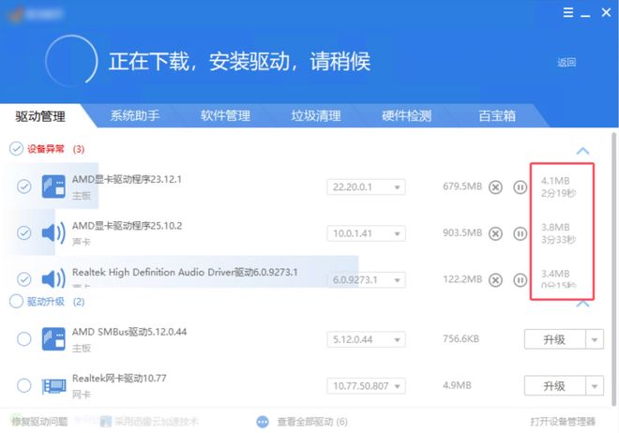619x433 pixels.
Task: Open the 5.12.0.44 version dropdown
Action: (366, 339)
